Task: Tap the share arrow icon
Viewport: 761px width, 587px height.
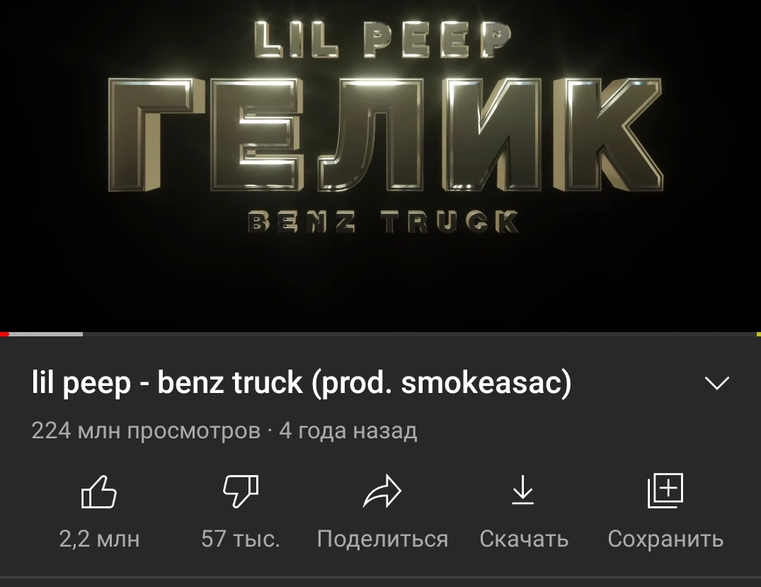Action: (382, 491)
